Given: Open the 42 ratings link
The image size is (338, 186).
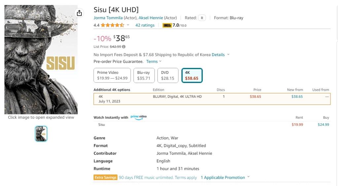Looking at the screenshot, I should pyautogui.click(x=145, y=25).
